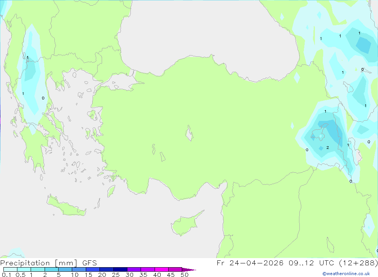Viewport: 378px width, 277px height.
Task: Click the Lake Van outline in eastern Turkey
Action: [x=319, y=133]
